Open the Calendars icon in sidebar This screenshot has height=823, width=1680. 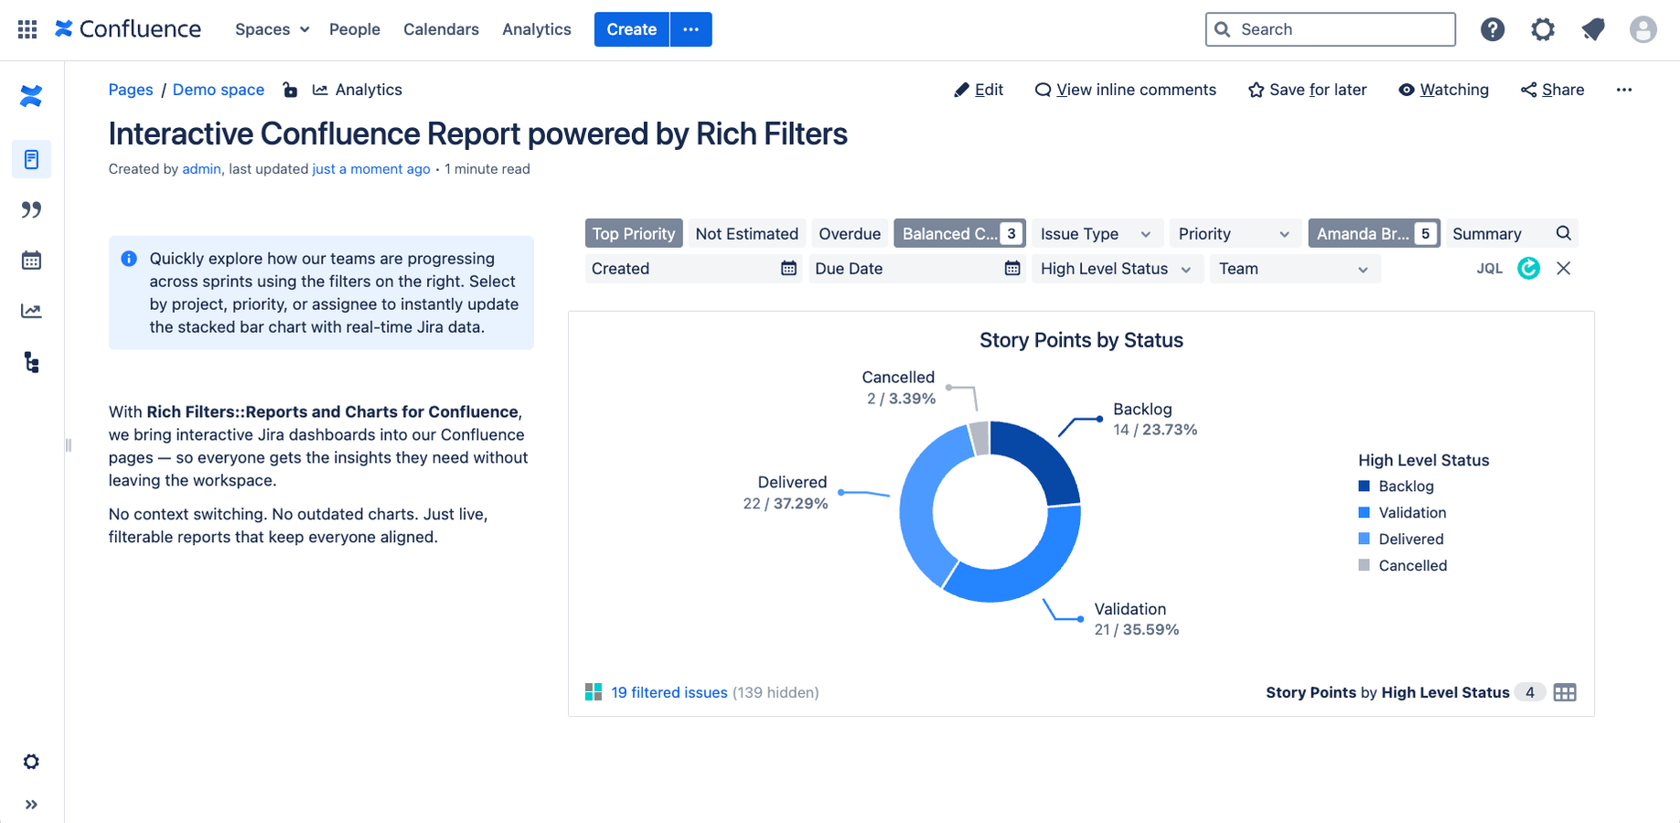31,261
